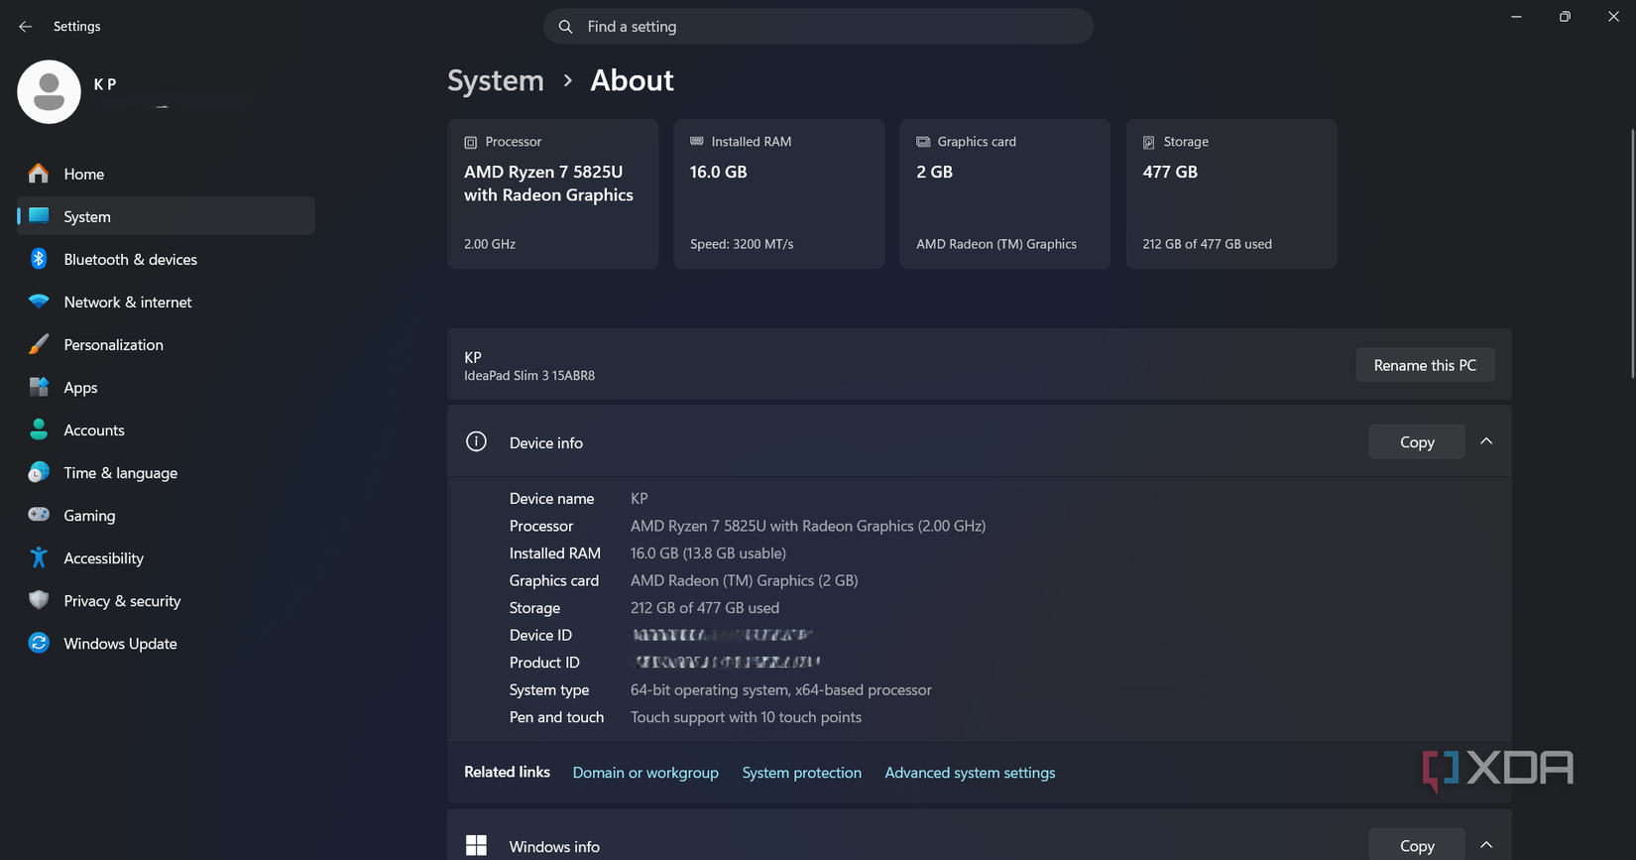1636x860 pixels.
Task: Select Bluetooth & devices menu item
Action: click(x=166, y=259)
